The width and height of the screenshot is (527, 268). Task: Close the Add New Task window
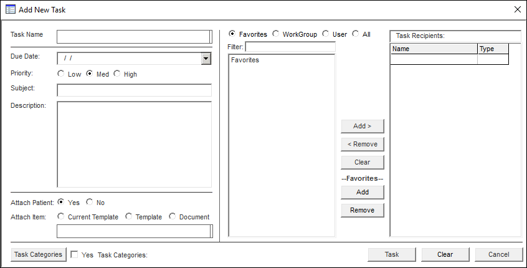tap(518, 9)
